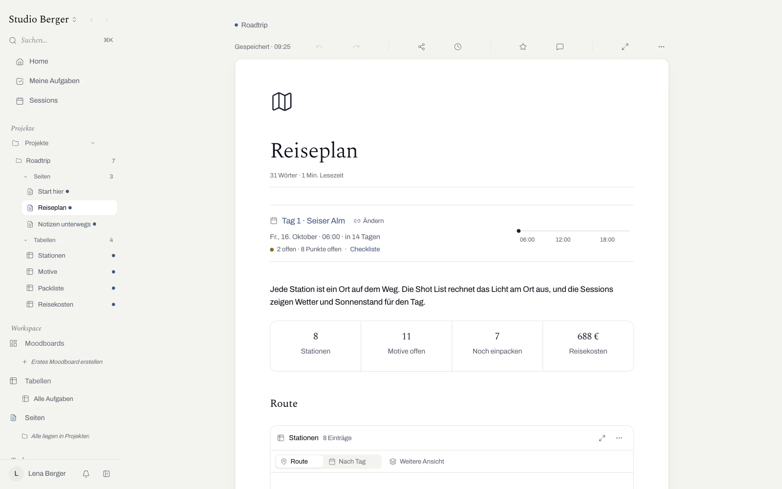Collapse the Projekte folder chevron
This screenshot has width=782, height=489.
point(93,143)
